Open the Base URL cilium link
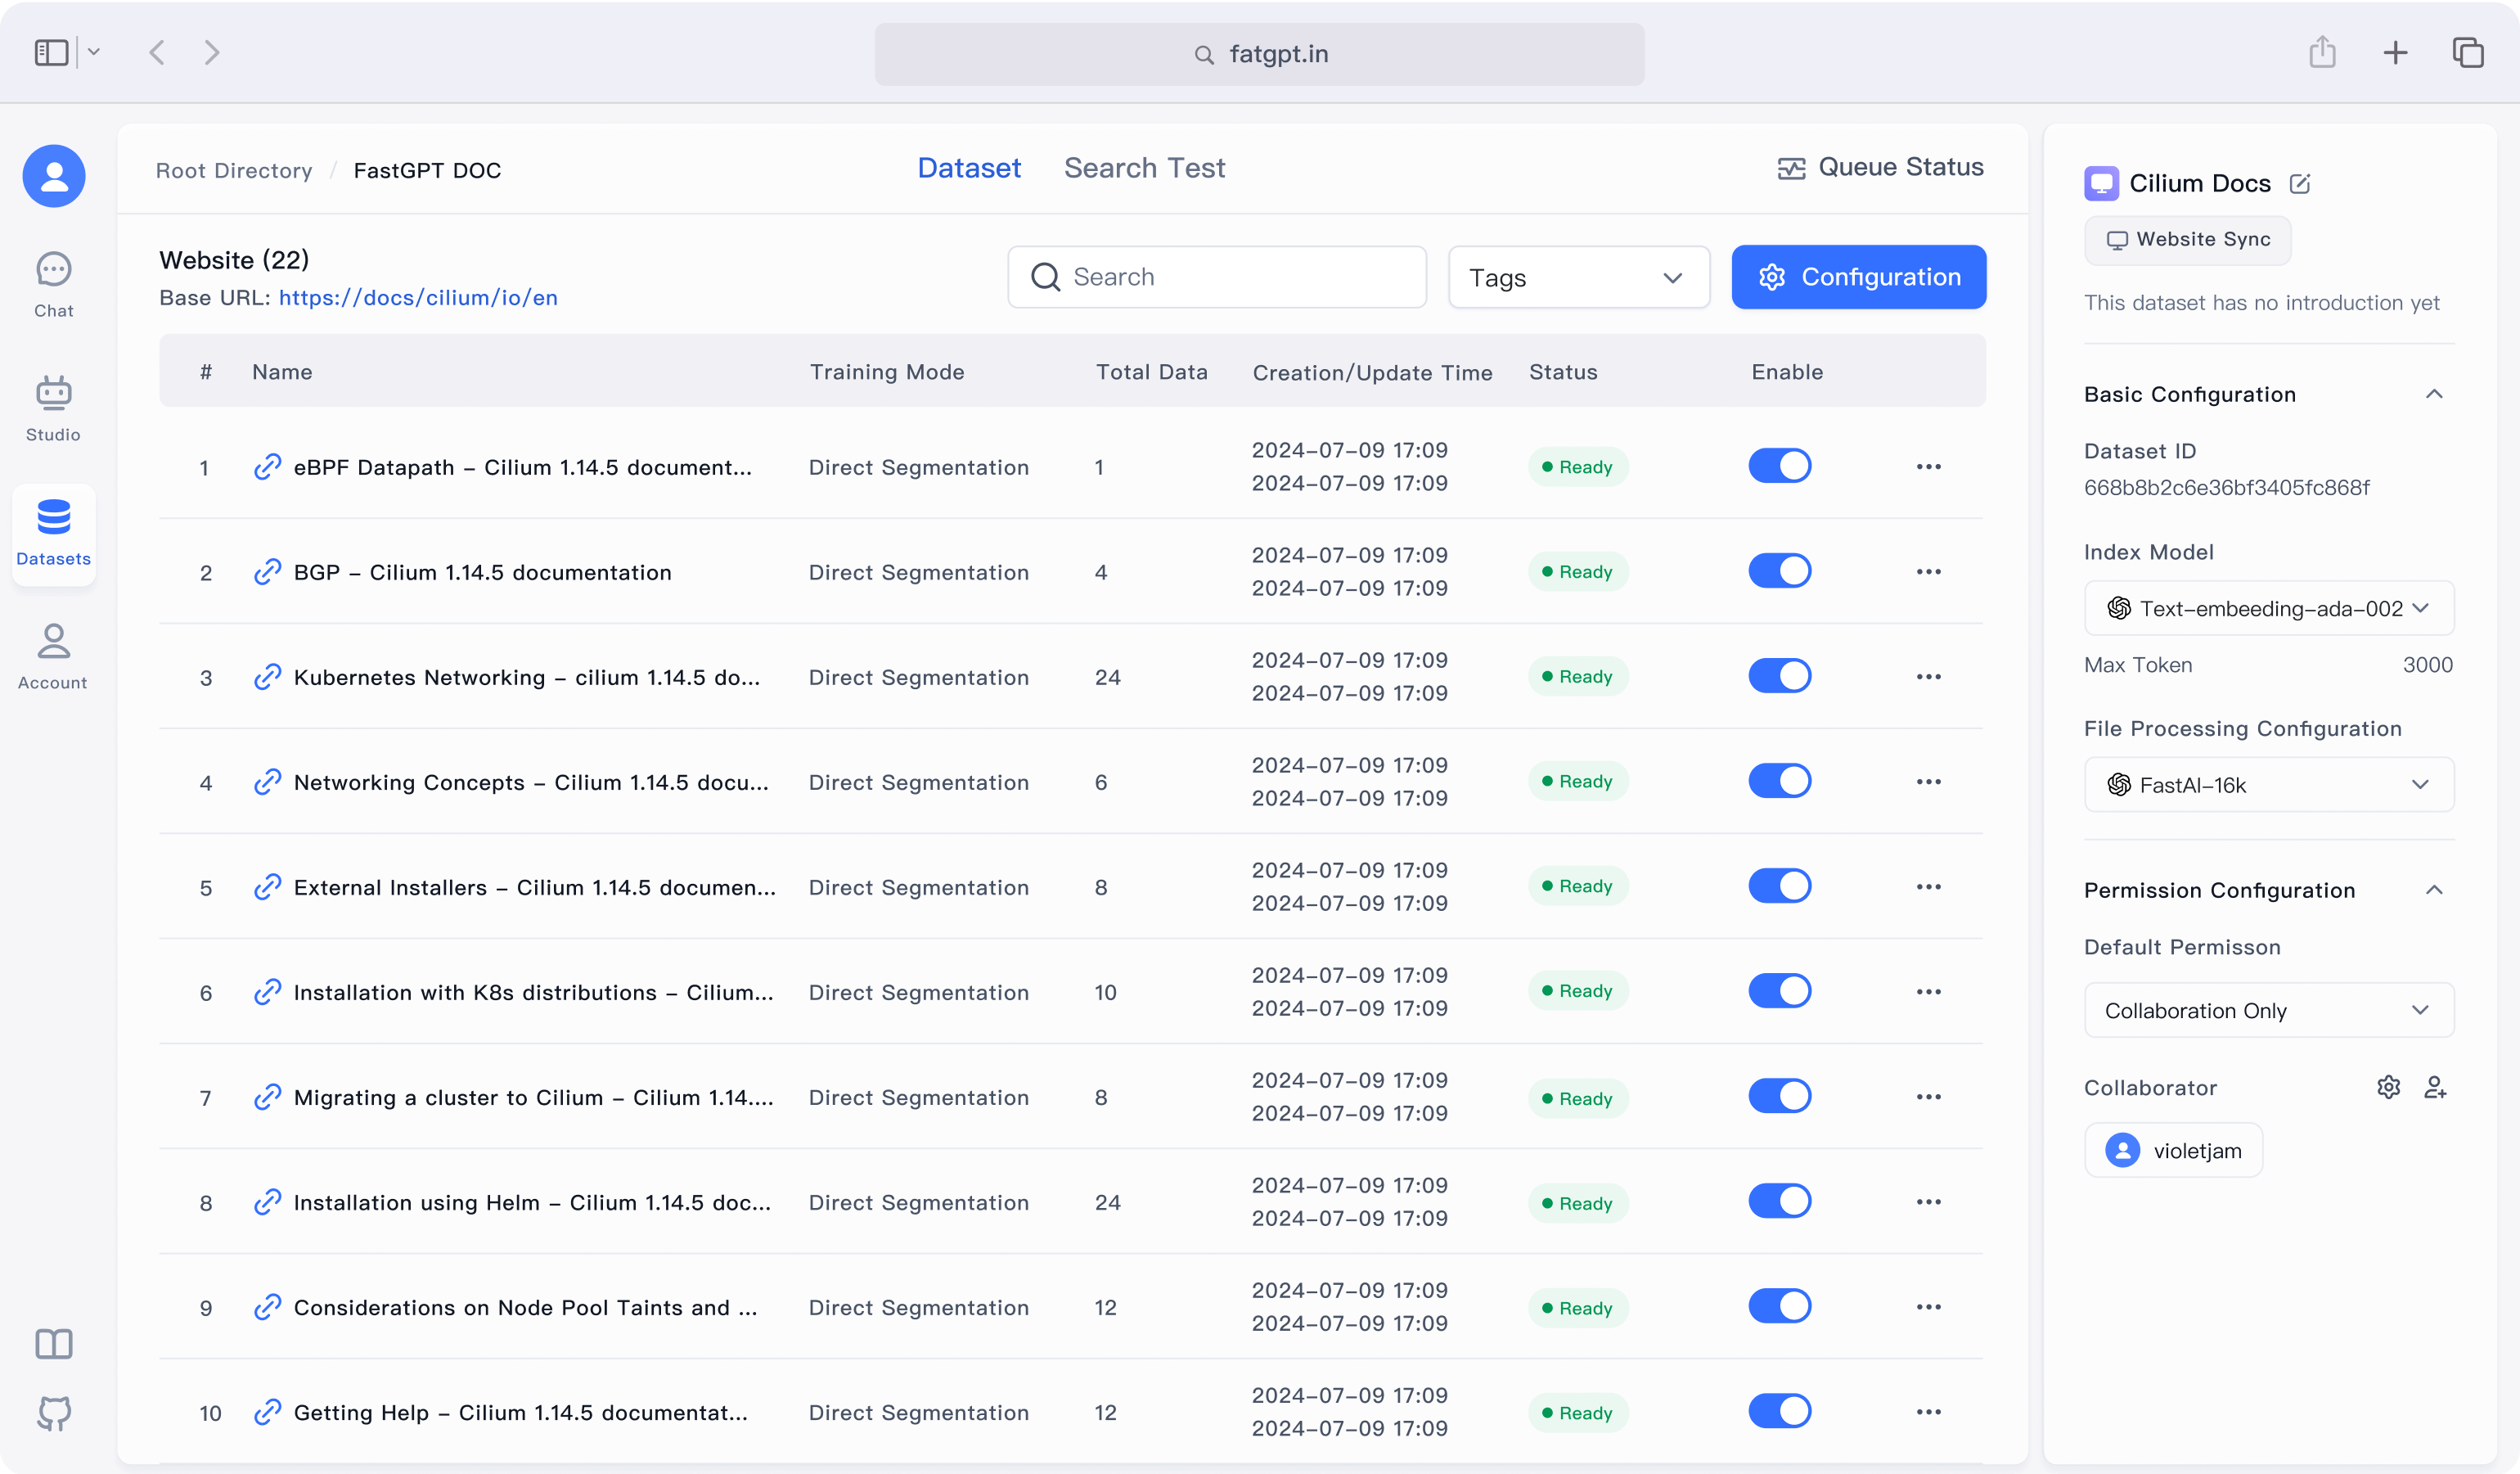 point(418,298)
